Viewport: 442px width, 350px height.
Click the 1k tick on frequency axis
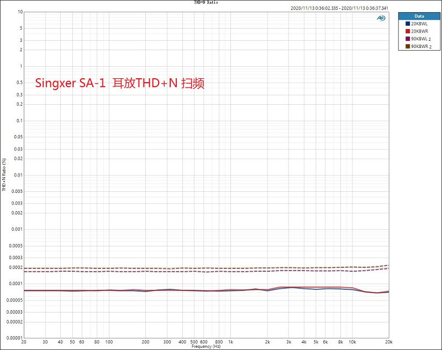(231, 342)
